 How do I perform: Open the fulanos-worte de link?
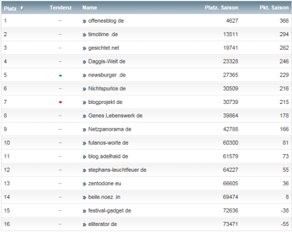[x=108, y=143]
